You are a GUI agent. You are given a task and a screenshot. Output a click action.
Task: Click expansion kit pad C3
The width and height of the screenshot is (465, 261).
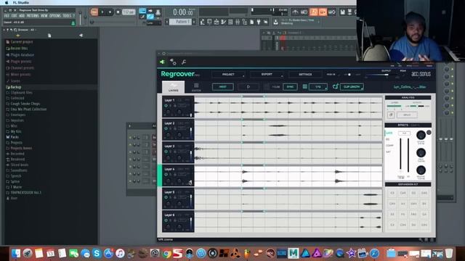(392, 193)
